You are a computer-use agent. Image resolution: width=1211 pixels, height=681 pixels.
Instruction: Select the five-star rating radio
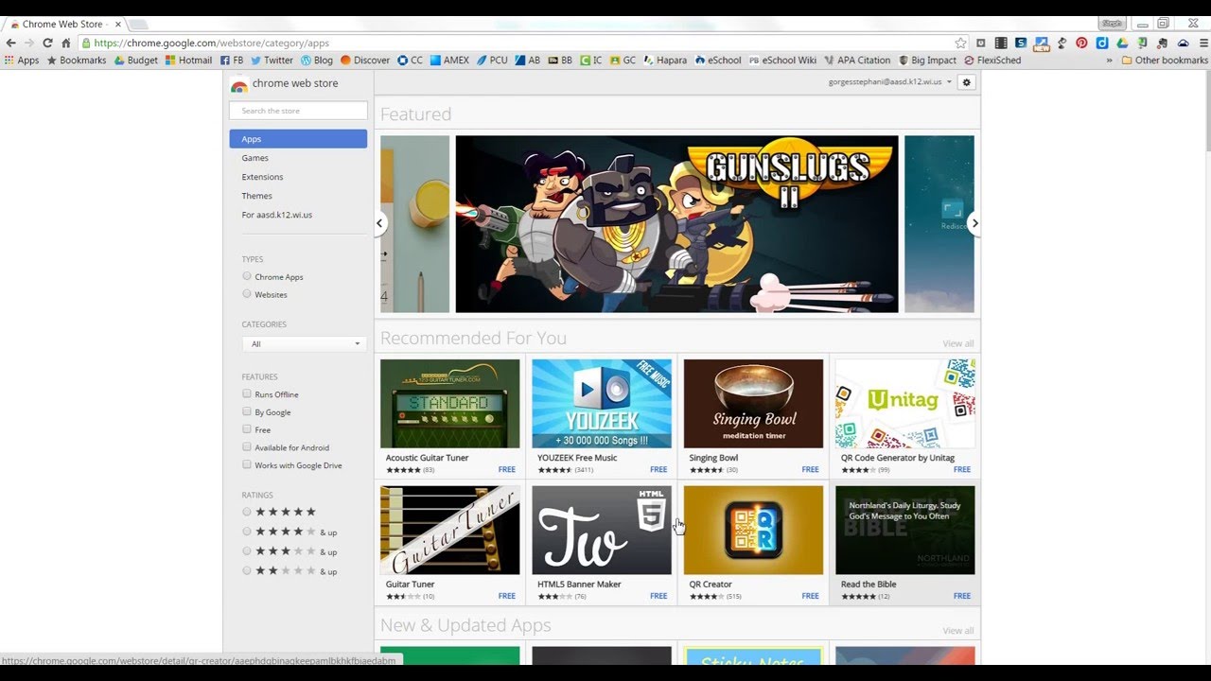point(247,512)
